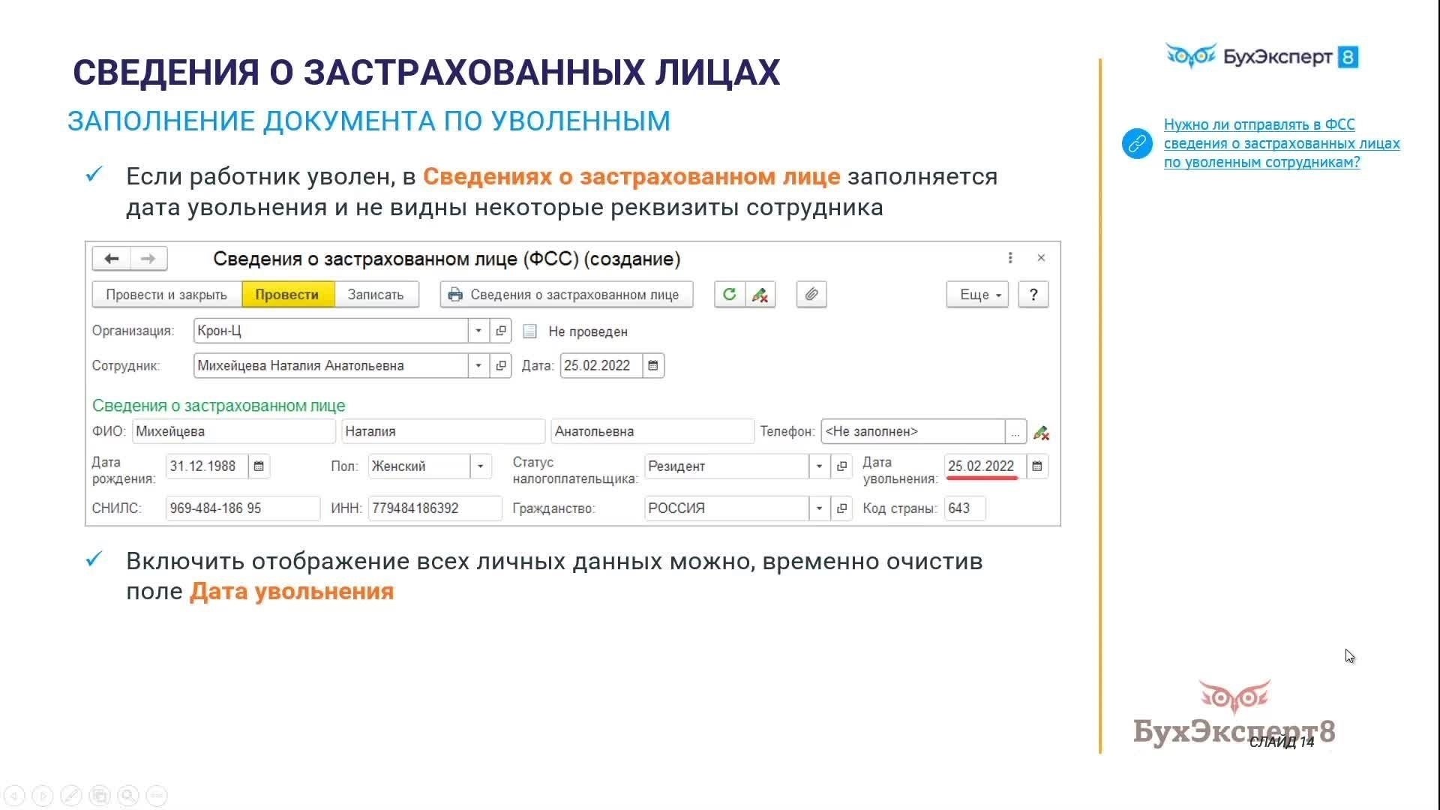Click the Дата увольнения field
This screenshot has height=810, width=1440.
coord(985,466)
